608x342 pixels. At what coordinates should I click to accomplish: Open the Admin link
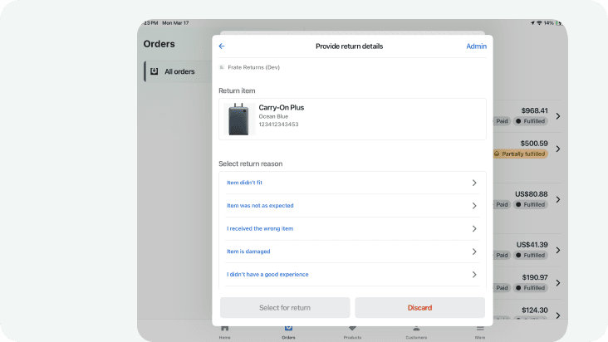point(476,46)
